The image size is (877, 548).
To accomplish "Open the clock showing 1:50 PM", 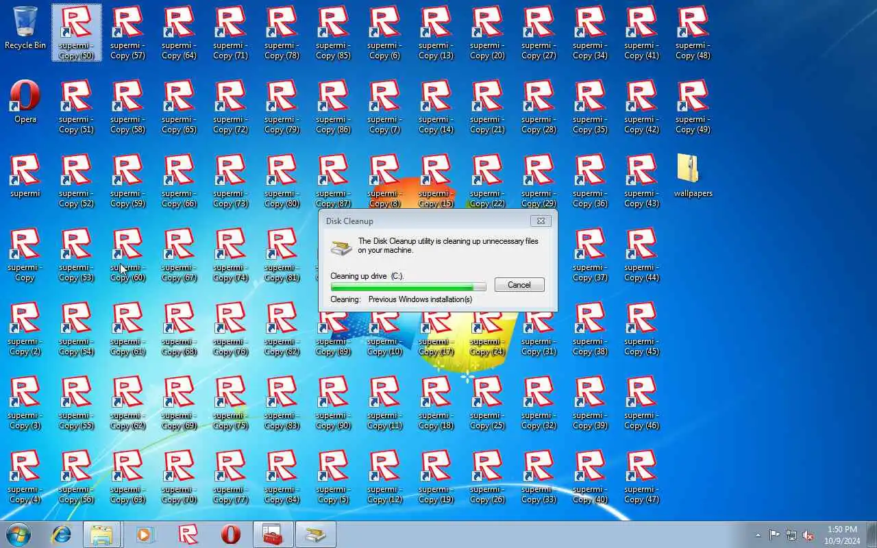I will pos(842,535).
